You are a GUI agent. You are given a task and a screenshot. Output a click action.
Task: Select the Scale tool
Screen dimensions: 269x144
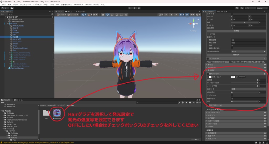(117, 15)
